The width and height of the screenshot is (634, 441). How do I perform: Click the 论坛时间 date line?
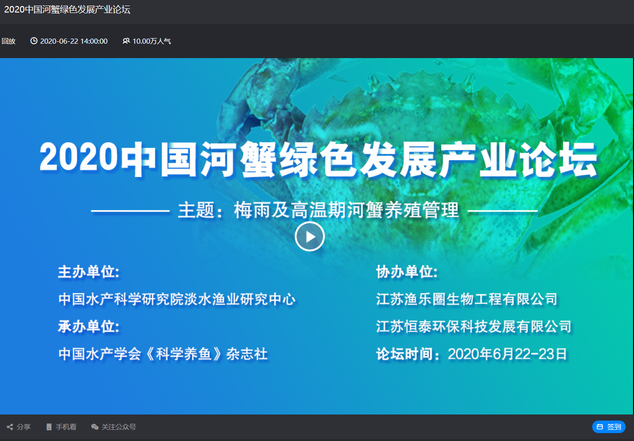472,354
